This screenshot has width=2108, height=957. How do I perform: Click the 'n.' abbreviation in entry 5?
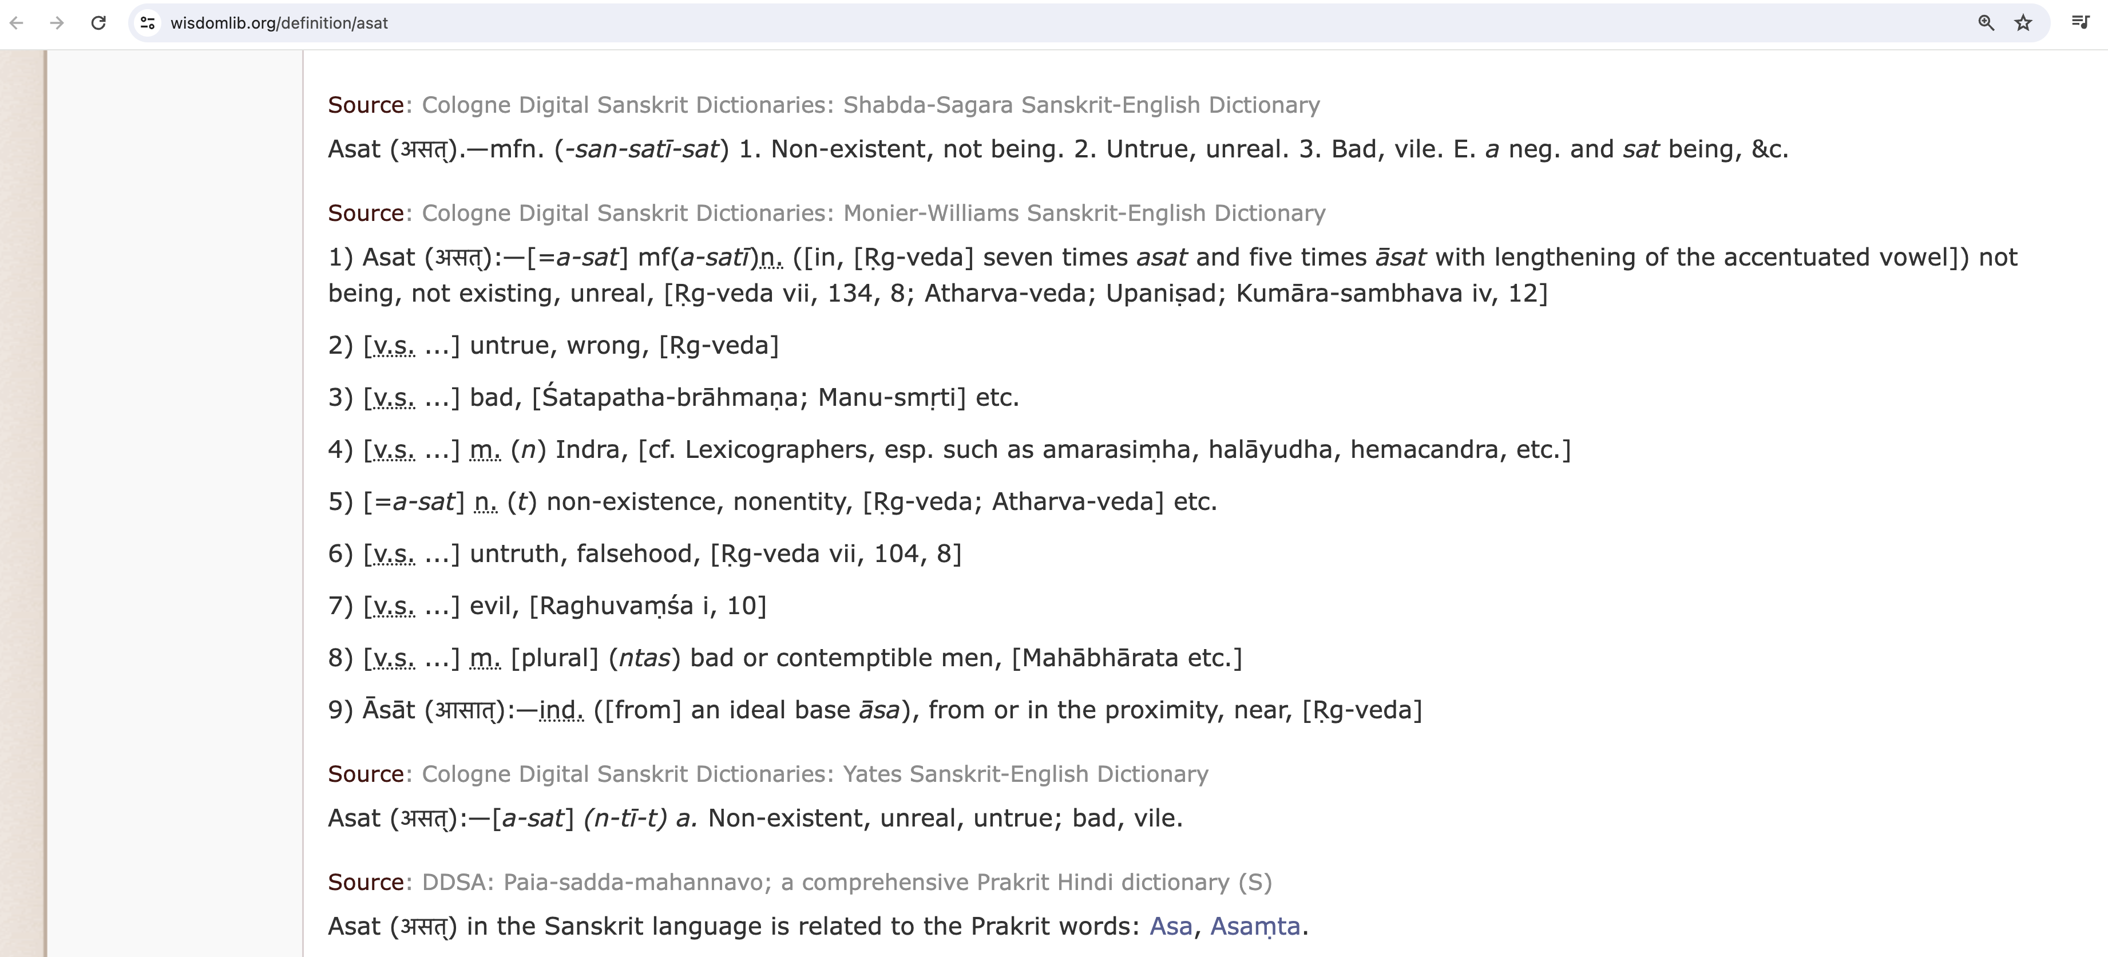pos(485,502)
